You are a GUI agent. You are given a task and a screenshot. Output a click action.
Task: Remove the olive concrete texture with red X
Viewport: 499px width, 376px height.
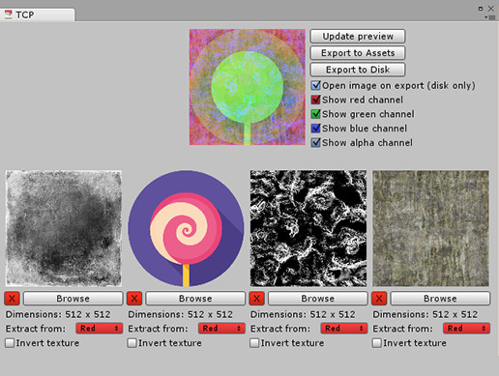click(x=379, y=299)
